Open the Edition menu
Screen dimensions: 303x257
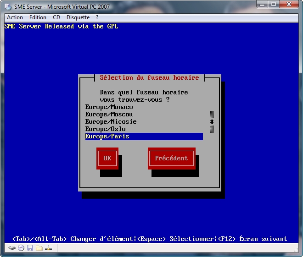click(x=38, y=17)
